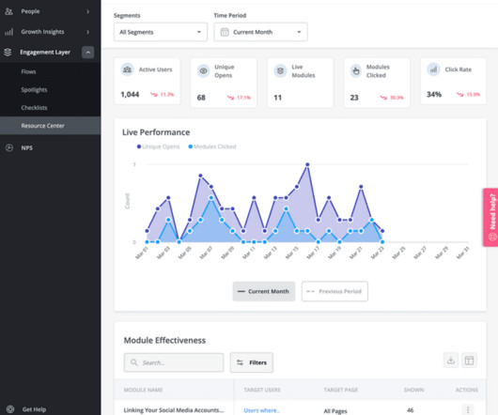The image size is (498, 415).
Task: Toggle Modules Clicked series in chart legend
Action: click(x=212, y=146)
